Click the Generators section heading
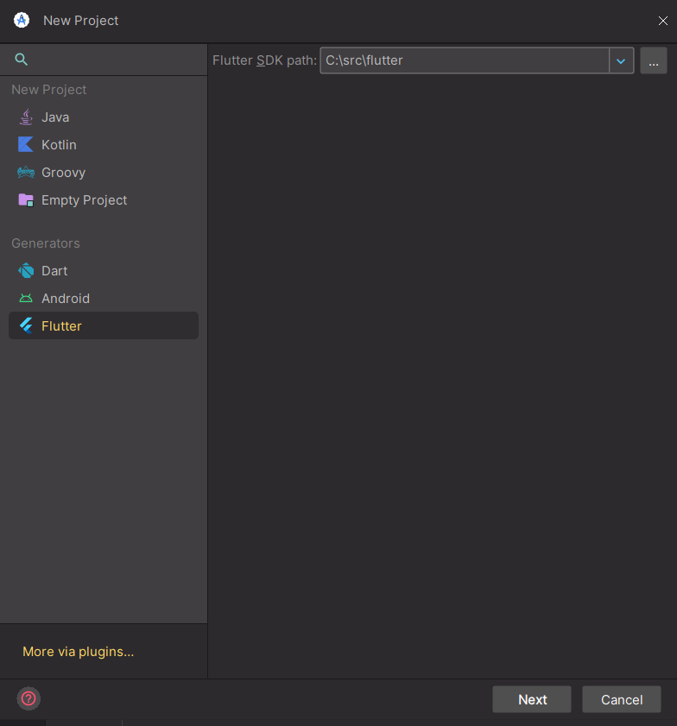Screen dimensions: 677x726 [46, 243]
